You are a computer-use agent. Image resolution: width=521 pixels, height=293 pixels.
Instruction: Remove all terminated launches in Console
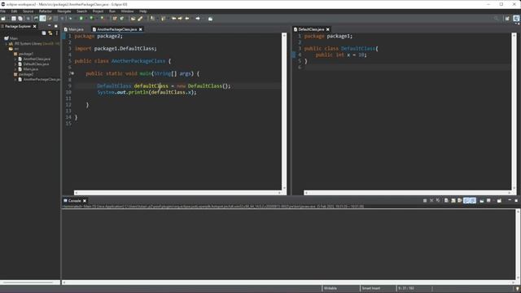coord(438,200)
